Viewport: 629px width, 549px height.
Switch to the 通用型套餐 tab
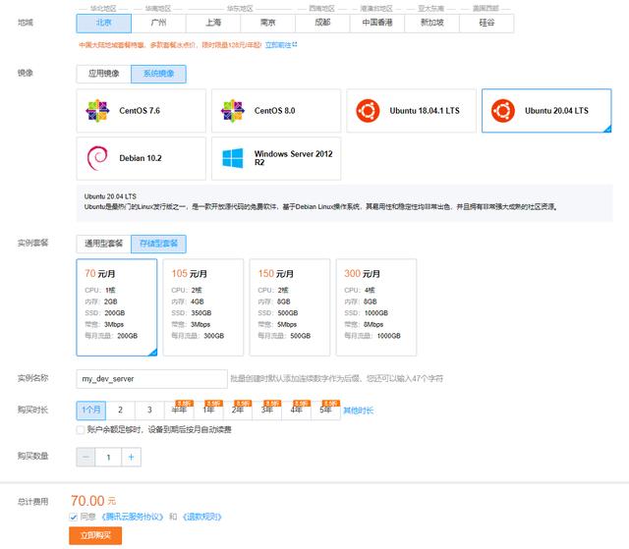(103, 244)
